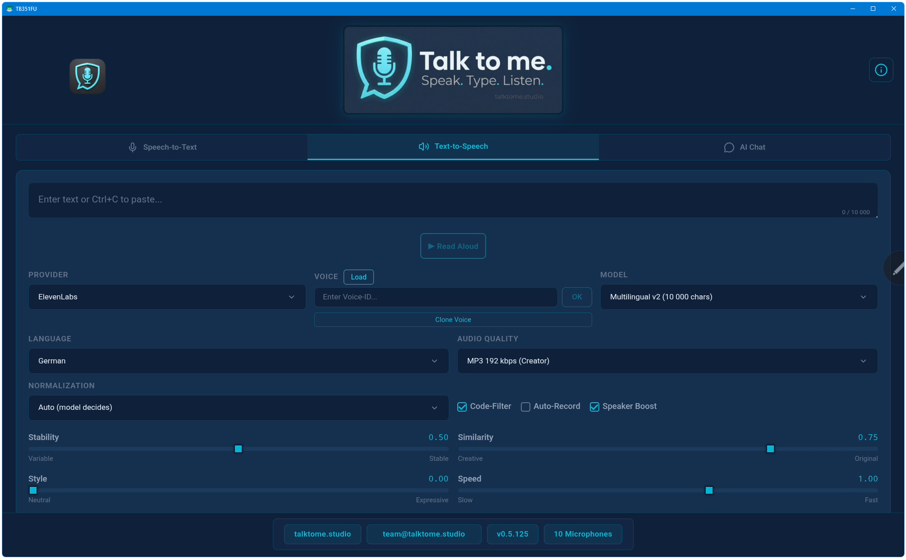Minimize the TB351FU window
This screenshot has width=906, height=560.
852,9
